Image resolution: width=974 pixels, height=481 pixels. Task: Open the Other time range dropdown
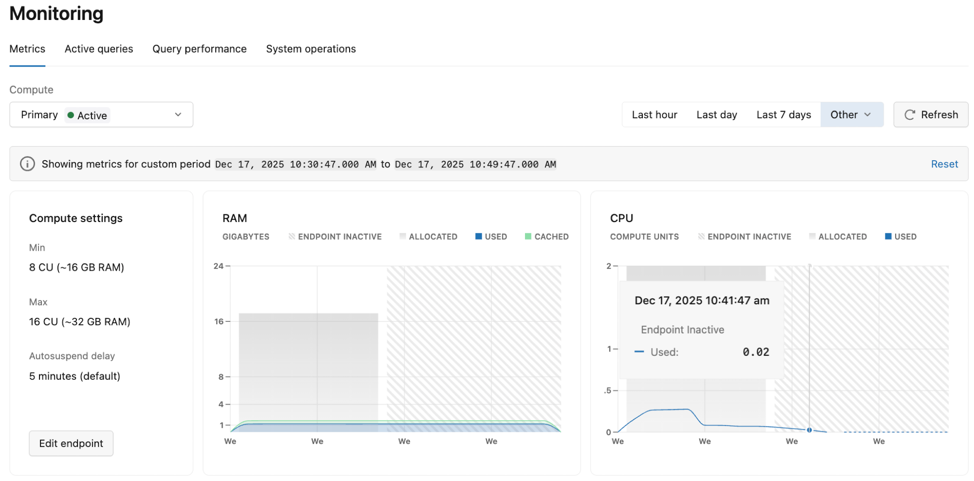851,114
